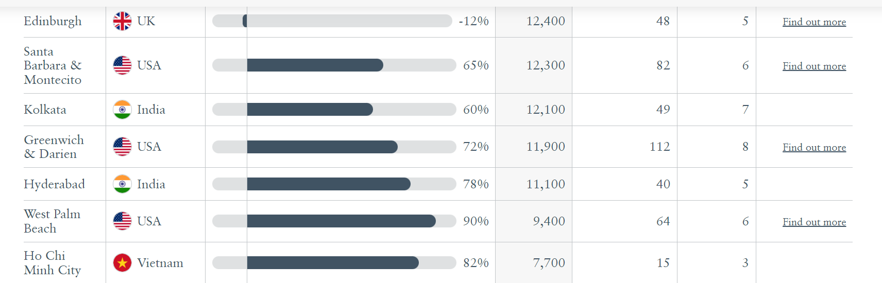
Task: Click the Vietnam flag beside Ho Chi Minh City
Action: tap(122, 263)
